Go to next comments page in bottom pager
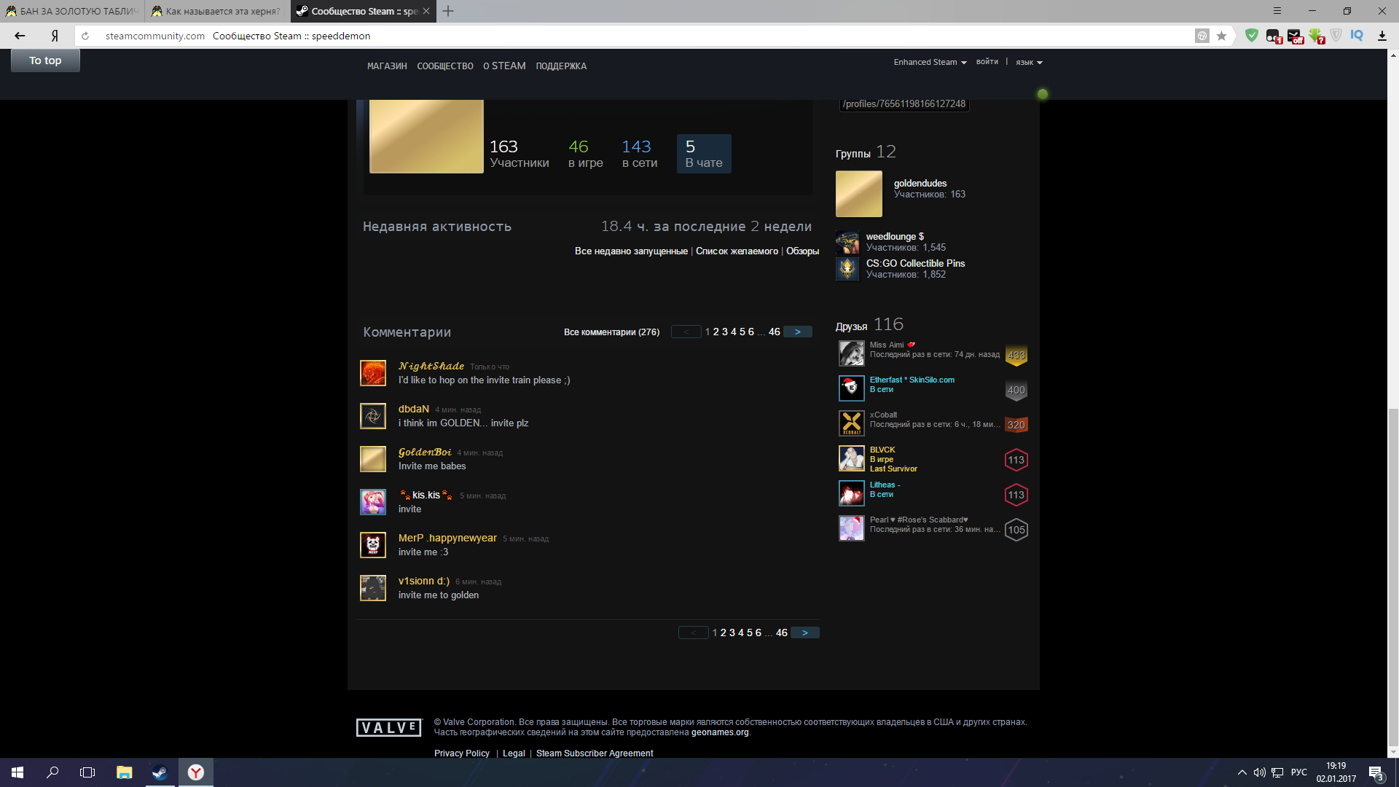 805,633
